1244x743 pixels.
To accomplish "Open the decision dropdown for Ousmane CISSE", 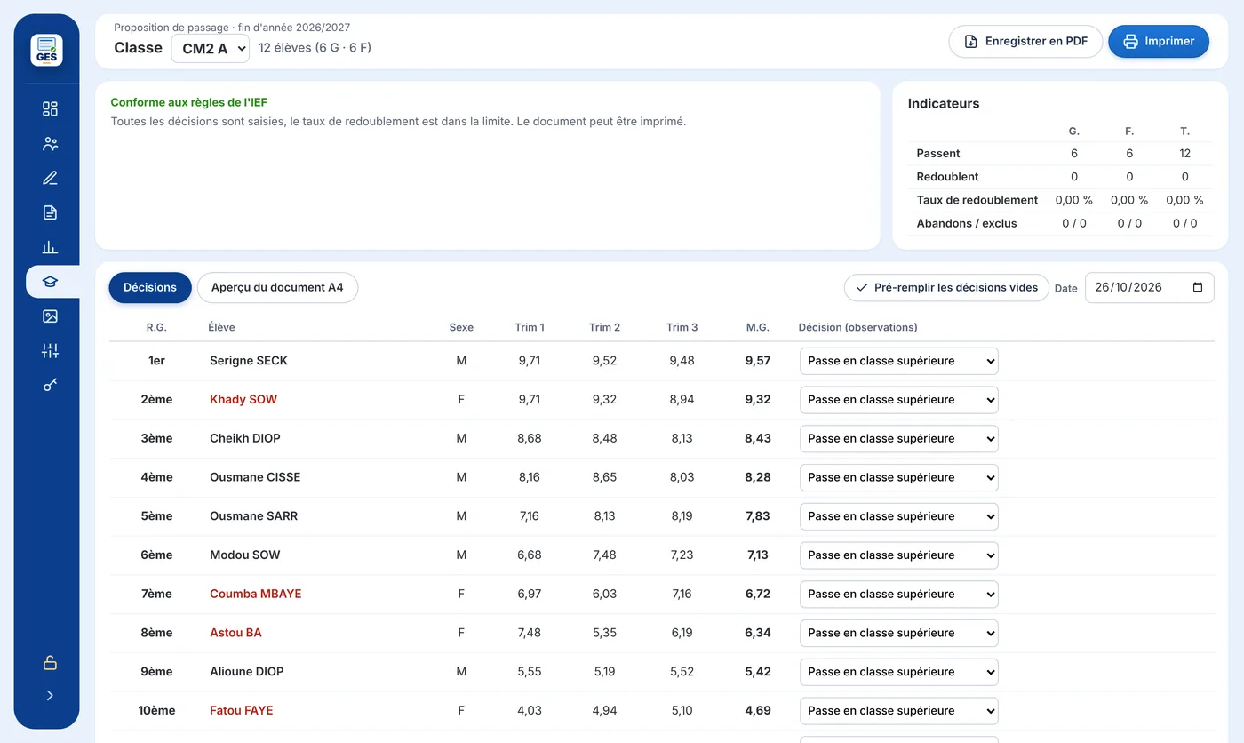I will tap(899, 477).
